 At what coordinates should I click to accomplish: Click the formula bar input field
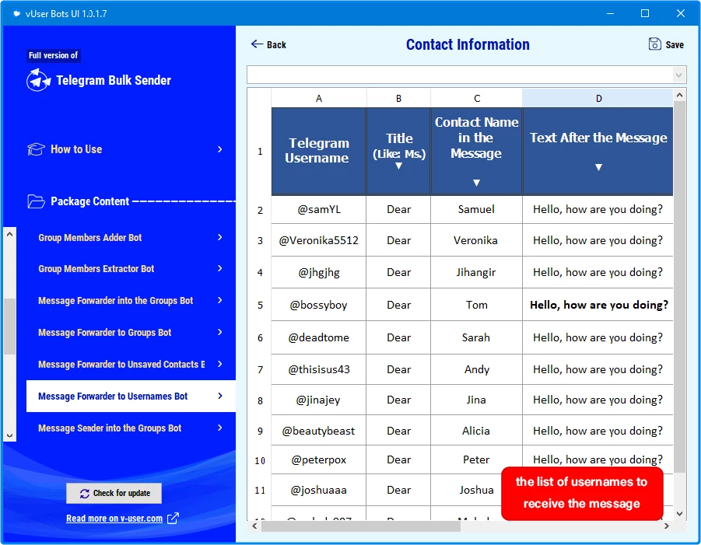tap(460, 75)
